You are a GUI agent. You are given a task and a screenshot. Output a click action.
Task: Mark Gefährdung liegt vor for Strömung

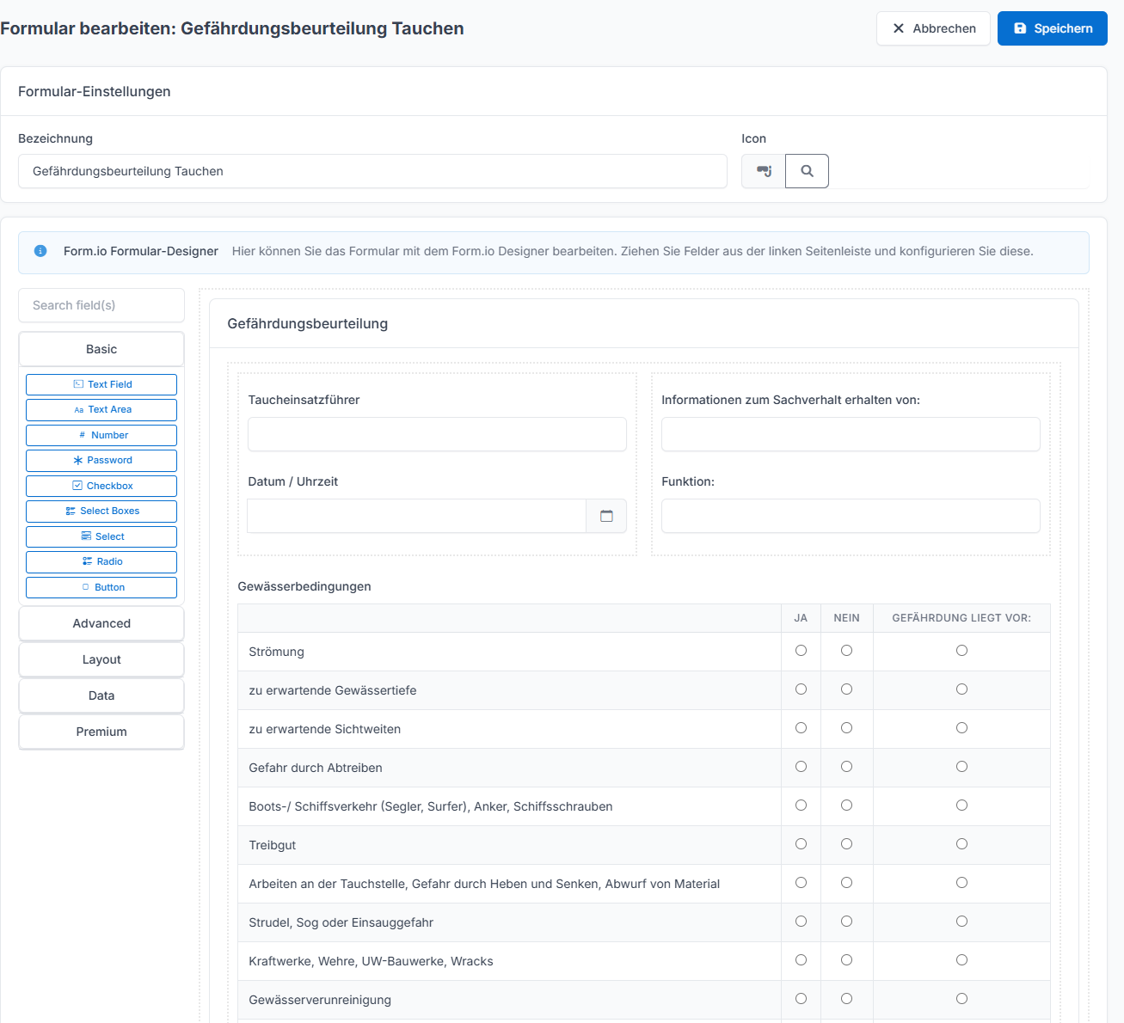tap(961, 651)
